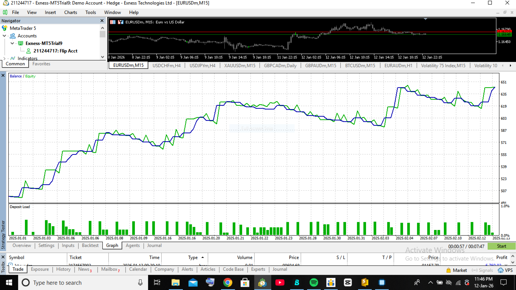Open one-click trading panel on EURUSDm chart
The width and height of the screenshot is (516, 290).
[x=113, y=22]
